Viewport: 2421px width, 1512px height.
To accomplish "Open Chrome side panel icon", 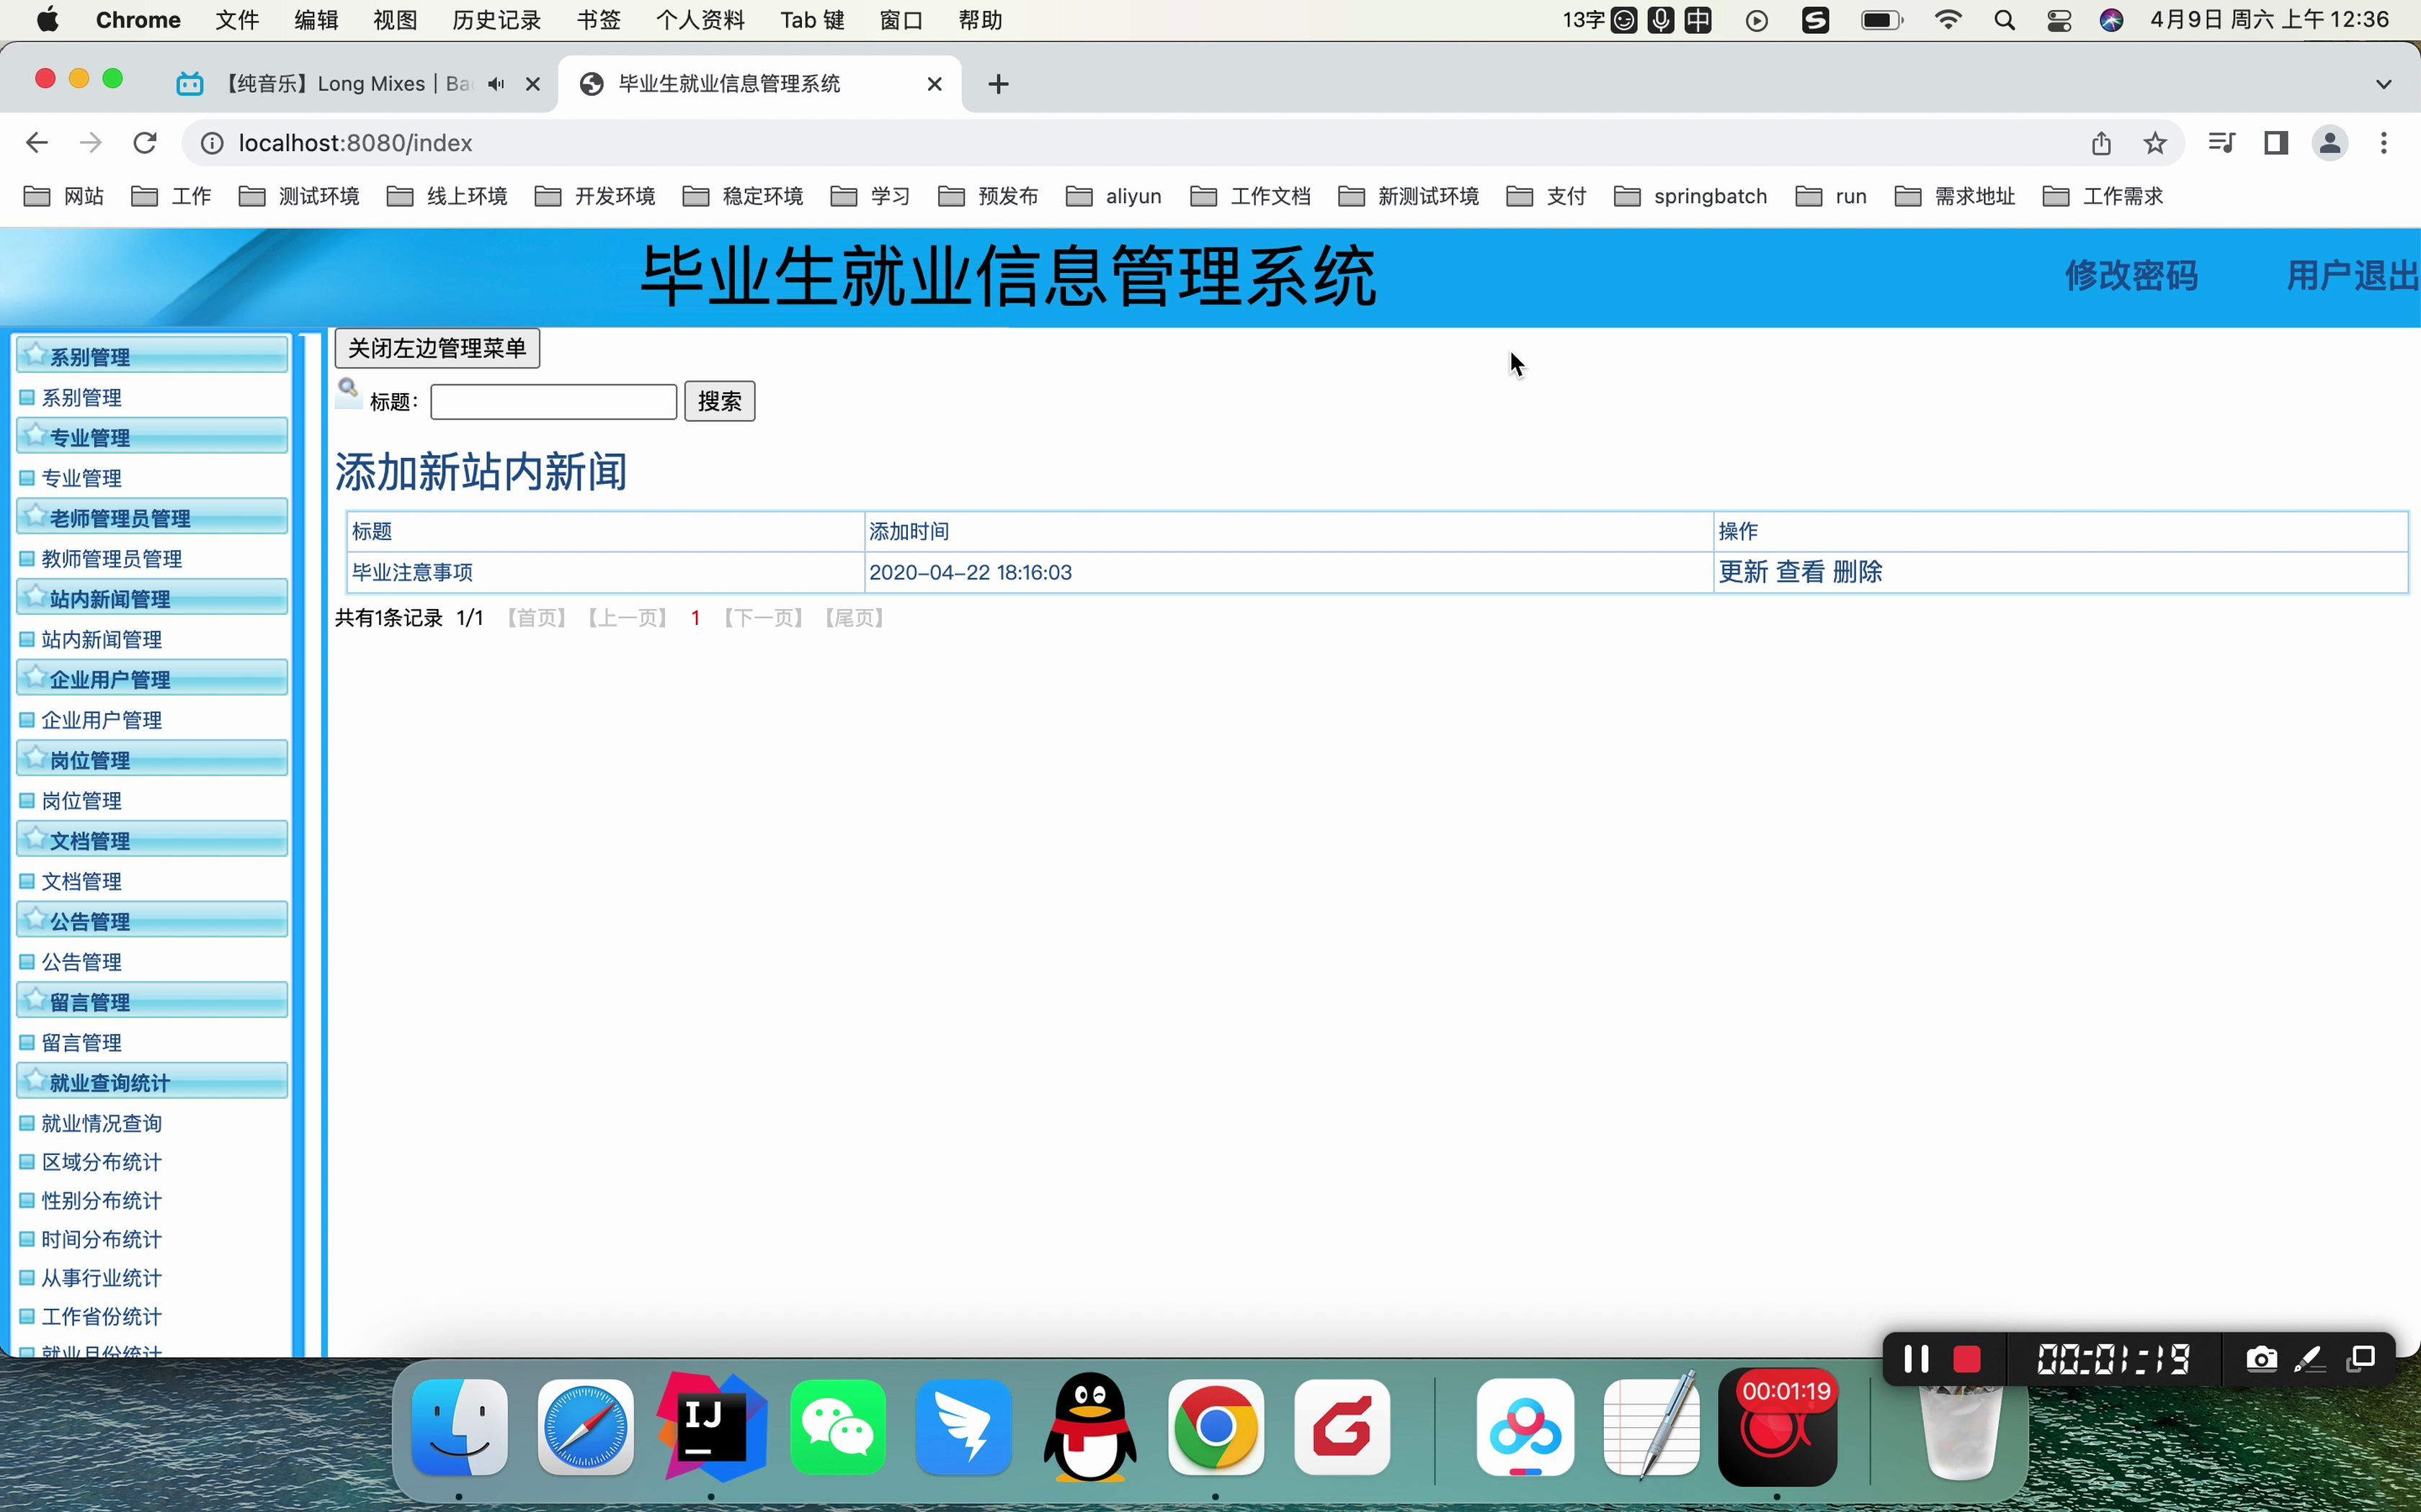I will pyautogui.click(x=2276, y=143).
